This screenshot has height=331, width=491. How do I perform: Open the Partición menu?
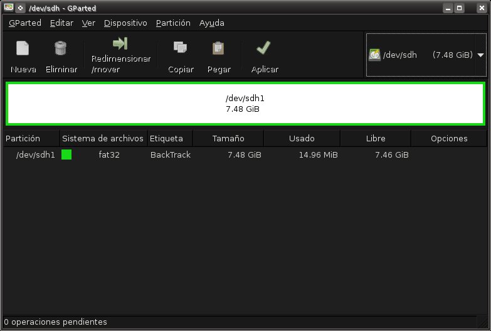coord(173,23)
